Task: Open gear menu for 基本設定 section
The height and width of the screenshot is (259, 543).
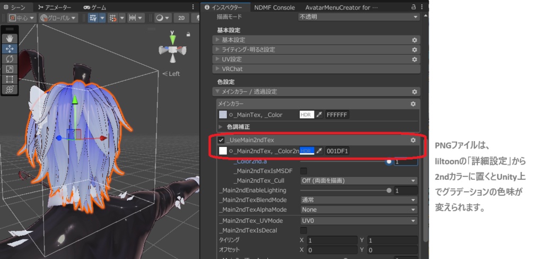Action: point(415,40)
